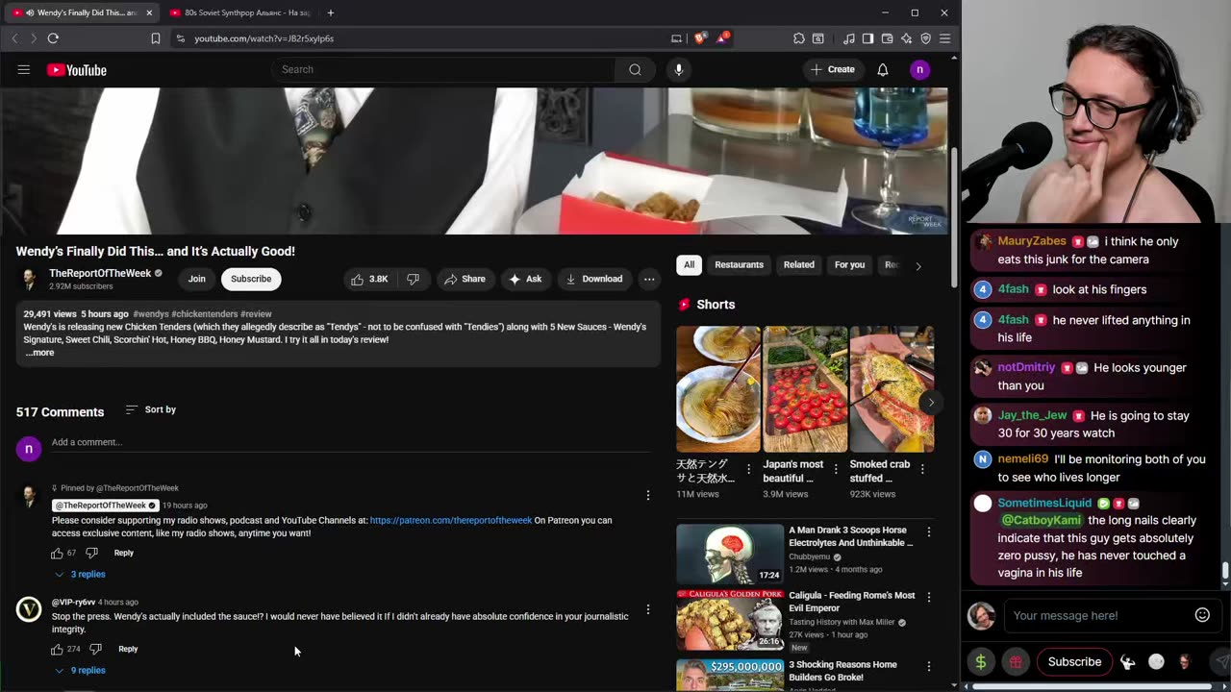Screen dimensions: 1231x692
Task: Go back in browser history
Action: tap(14, 38)
